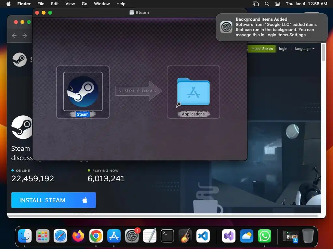Click the ONLINE label on Steam page
The image size is (333, 249).
coord(23,171)
